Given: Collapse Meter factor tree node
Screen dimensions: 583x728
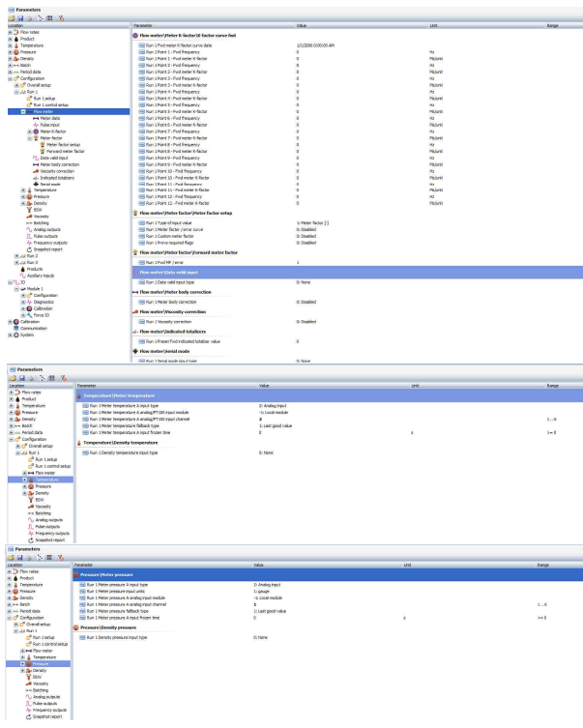Looking at the screenshot, I should coord(30,138).
